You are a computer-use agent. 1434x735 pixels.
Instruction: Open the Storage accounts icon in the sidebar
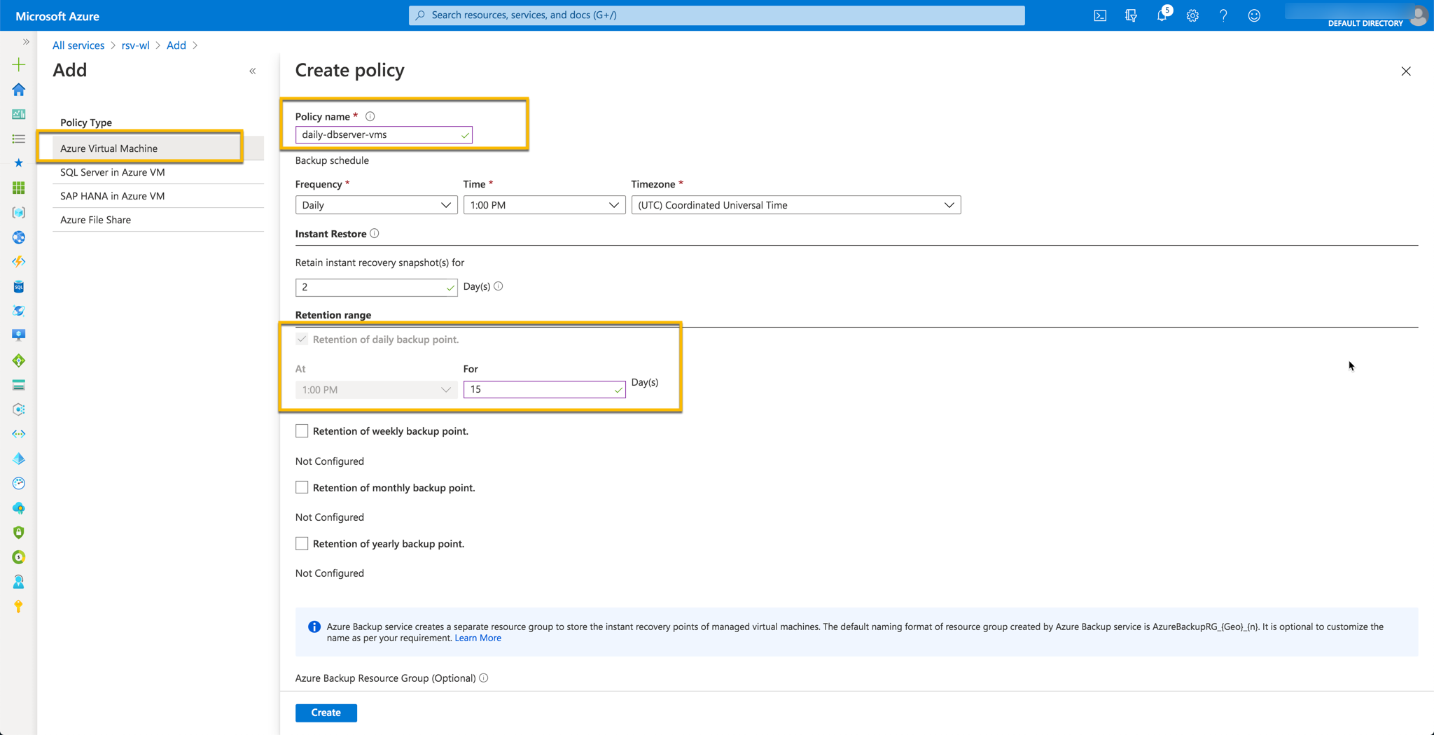coord(19,385)
